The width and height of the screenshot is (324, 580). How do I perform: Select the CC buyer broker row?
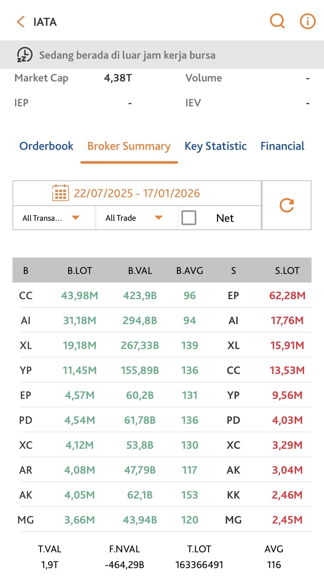click(26, 296)
